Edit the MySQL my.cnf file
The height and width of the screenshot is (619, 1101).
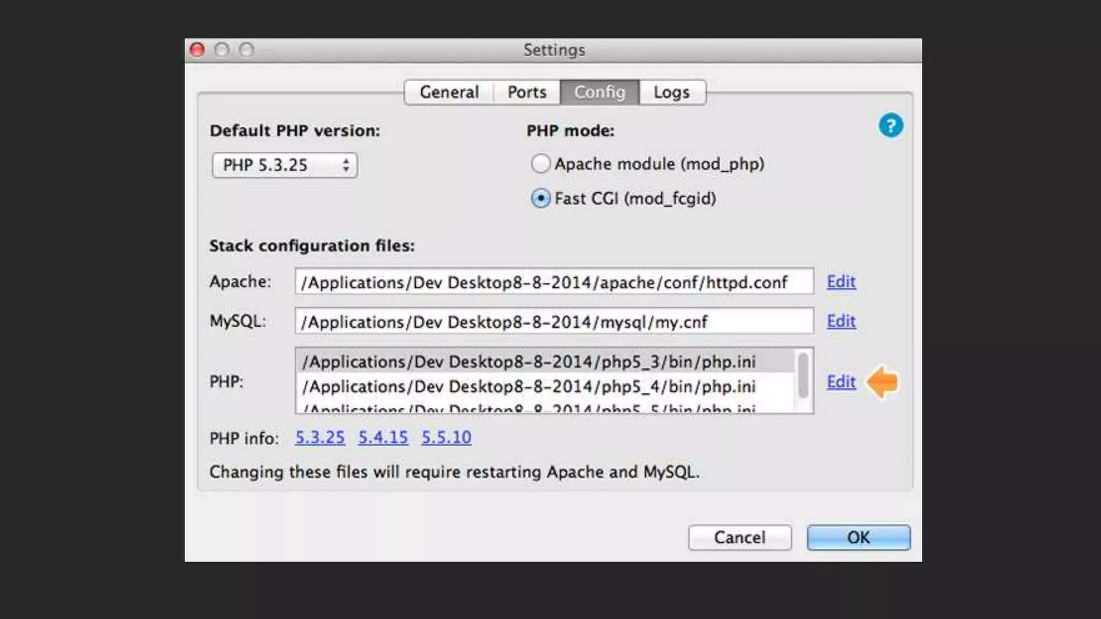841,321
